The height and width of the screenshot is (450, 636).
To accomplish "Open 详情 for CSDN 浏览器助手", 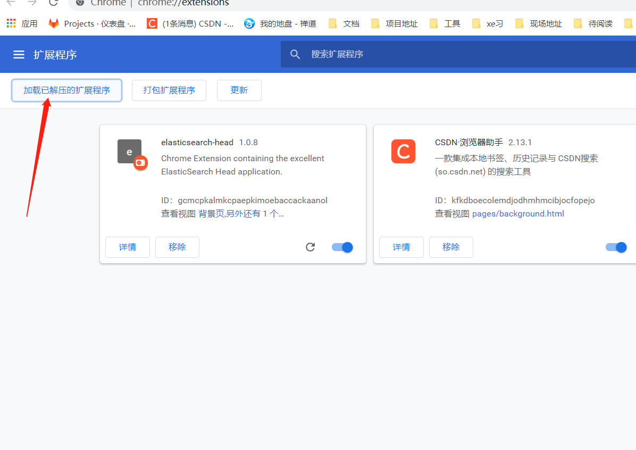I will click(x=401, y=247).
